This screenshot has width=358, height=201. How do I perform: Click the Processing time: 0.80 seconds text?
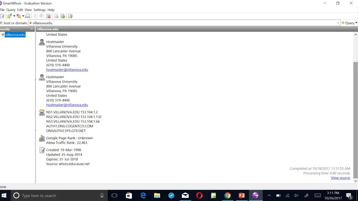click(x=327, y=173)
